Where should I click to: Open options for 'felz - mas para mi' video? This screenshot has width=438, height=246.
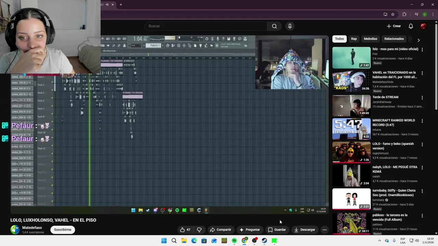pyautogui.click(x=422, y=50)
